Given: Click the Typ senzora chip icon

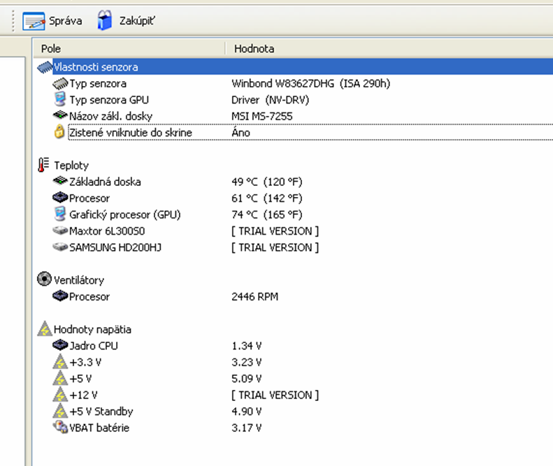Looking at the screenshot, I should tap(60, 84).
